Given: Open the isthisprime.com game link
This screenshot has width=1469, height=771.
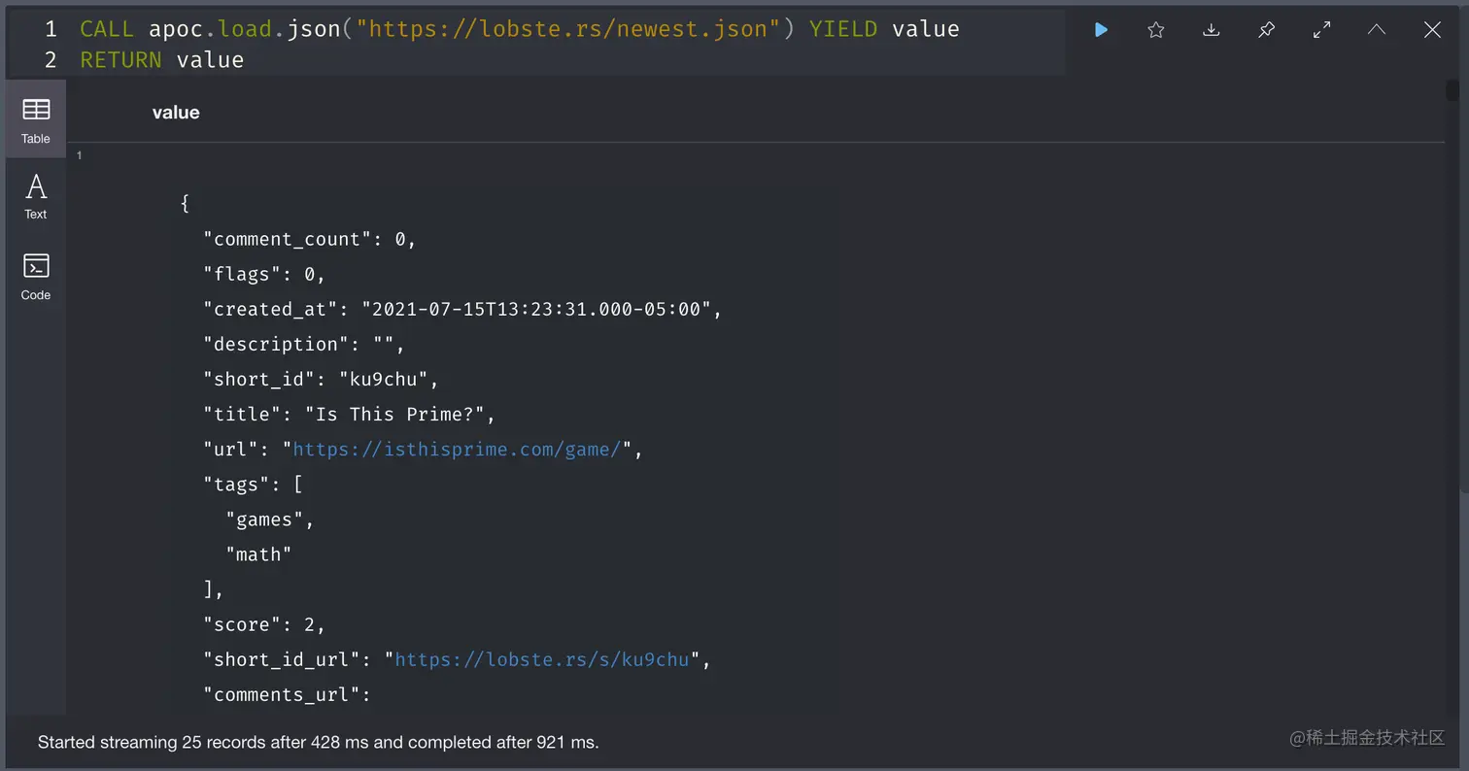Looking at the screenshot, I should click(x=457, y=450).
